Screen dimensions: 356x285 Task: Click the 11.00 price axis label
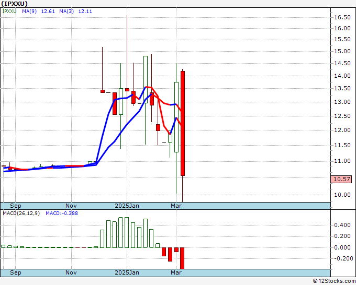click(x=342, y=161)
